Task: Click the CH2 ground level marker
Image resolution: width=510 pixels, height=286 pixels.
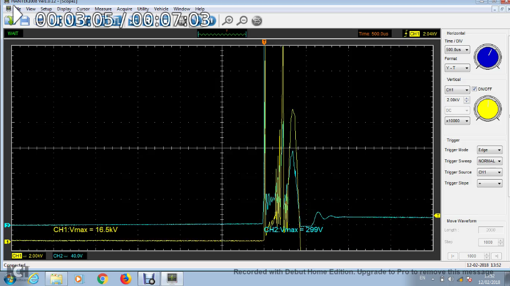Action: [7, 225]
